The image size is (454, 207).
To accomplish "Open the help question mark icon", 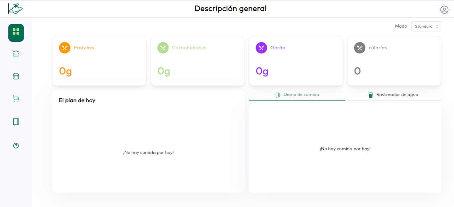I will 16,146.
